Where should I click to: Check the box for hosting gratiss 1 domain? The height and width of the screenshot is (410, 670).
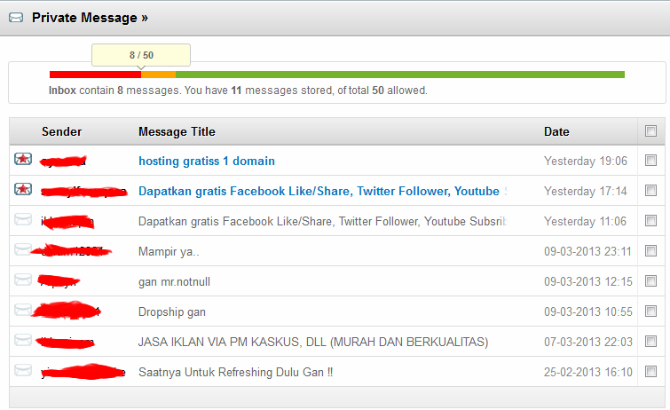click(650, 161)
